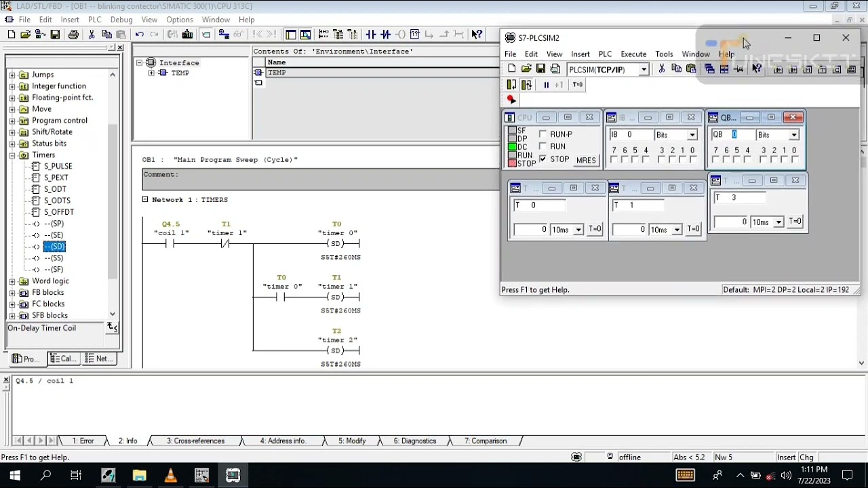Toggle bit 7 of input byte IB 0
Viewport: 868px width, 488px height.
[x=614, y=160]
